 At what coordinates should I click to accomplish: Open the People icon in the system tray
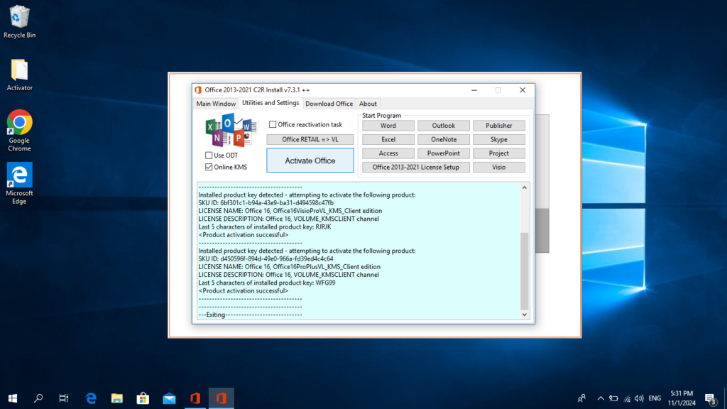581,398
